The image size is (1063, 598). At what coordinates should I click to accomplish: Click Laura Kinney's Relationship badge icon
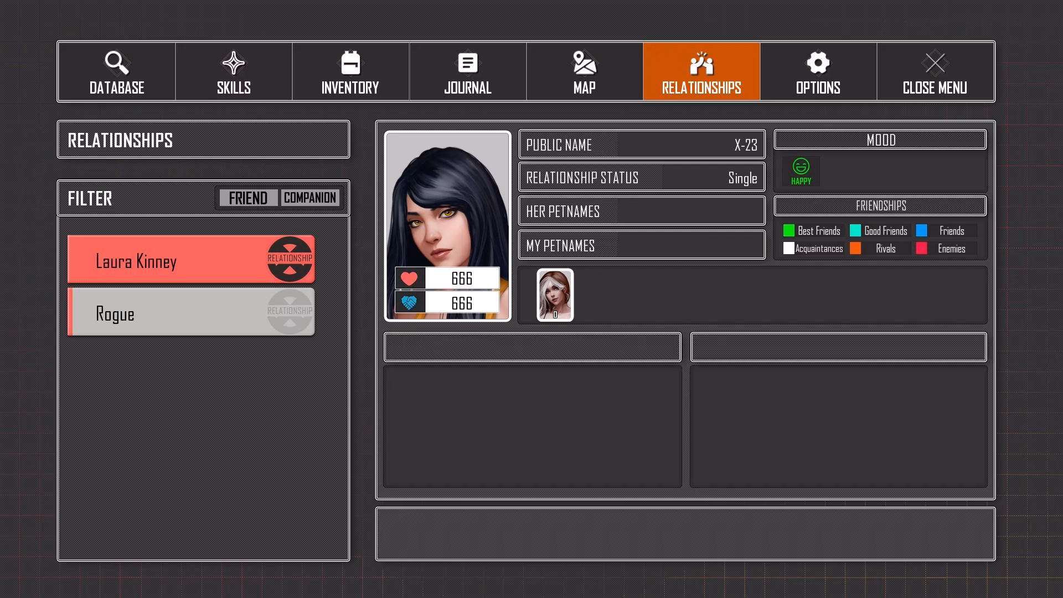(290, 259)
